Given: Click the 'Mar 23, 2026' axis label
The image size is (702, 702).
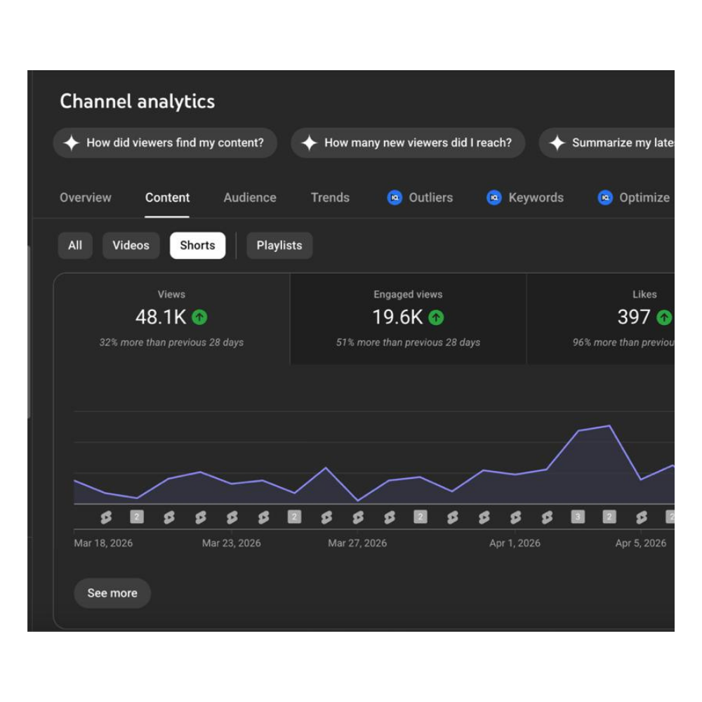Looking at the screenshot, I should (x=232, y=543).
